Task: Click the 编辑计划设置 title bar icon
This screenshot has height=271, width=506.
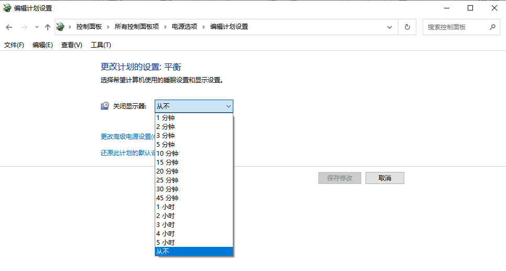Action: 7,8
